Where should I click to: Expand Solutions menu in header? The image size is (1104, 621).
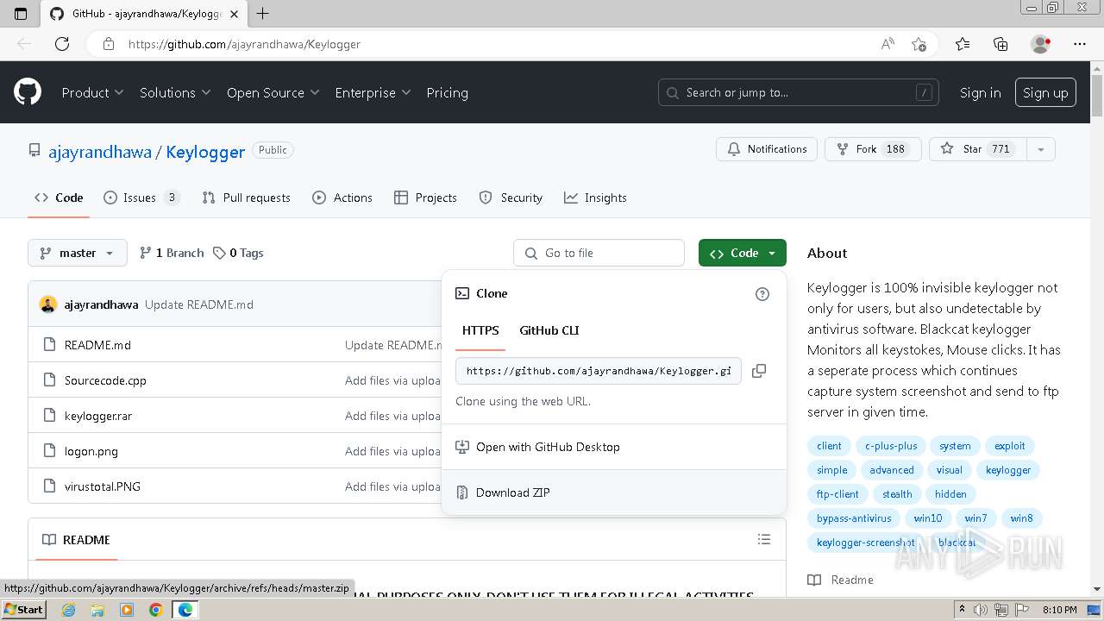tap(175, 92)
